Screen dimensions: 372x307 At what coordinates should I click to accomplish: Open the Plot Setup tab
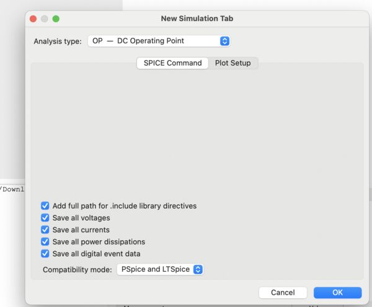pyautogui.click(x=232, y=63)
